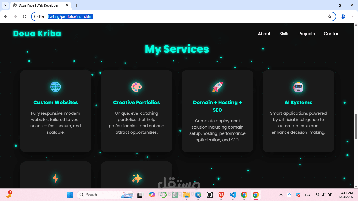358x201 pixels.
Task: Click the sparkles service card icon
Action: pyautogui.click(x=137, y=179)
